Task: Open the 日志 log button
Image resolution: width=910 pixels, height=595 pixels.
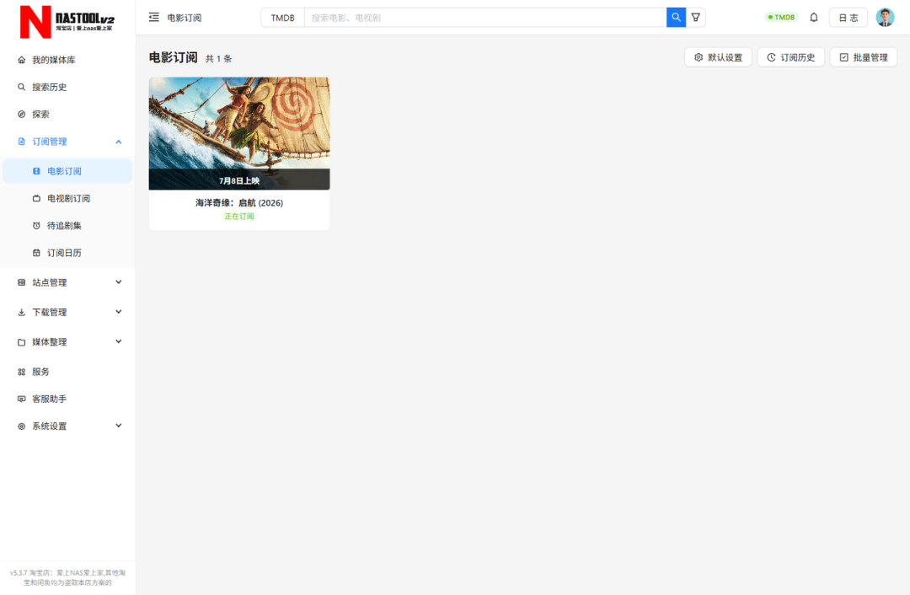Action: (848, 18)
